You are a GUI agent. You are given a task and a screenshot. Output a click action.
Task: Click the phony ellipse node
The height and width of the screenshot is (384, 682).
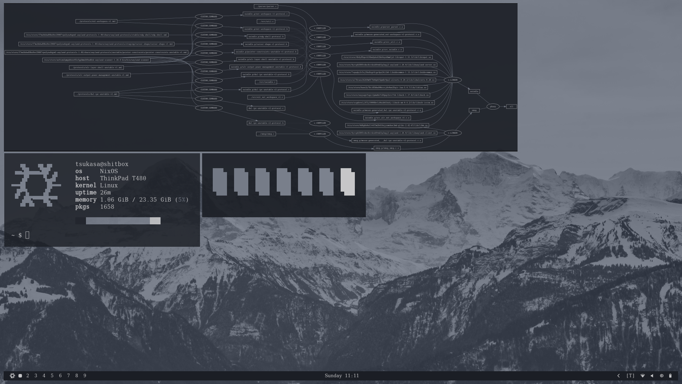pos(493,106)
